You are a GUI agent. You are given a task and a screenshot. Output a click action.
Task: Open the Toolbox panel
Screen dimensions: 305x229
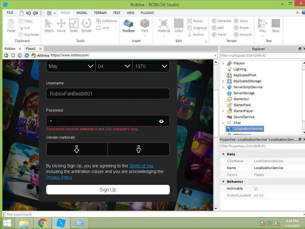pyautogui.click(x=129, y=26)
